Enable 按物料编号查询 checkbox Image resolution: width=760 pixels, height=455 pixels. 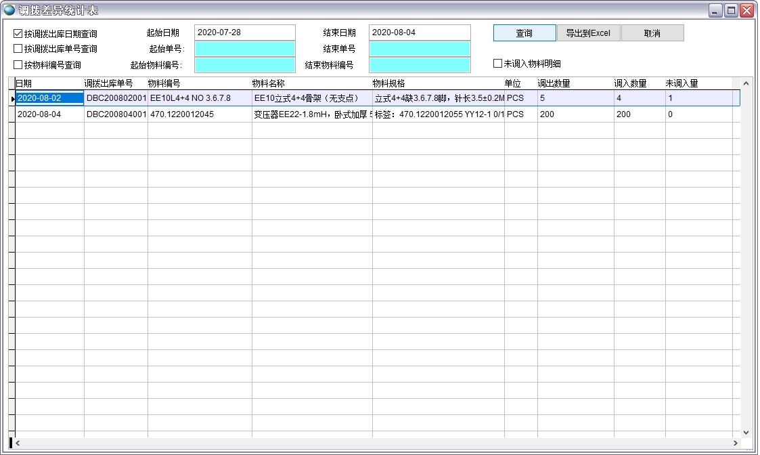[x=18, y=65]
